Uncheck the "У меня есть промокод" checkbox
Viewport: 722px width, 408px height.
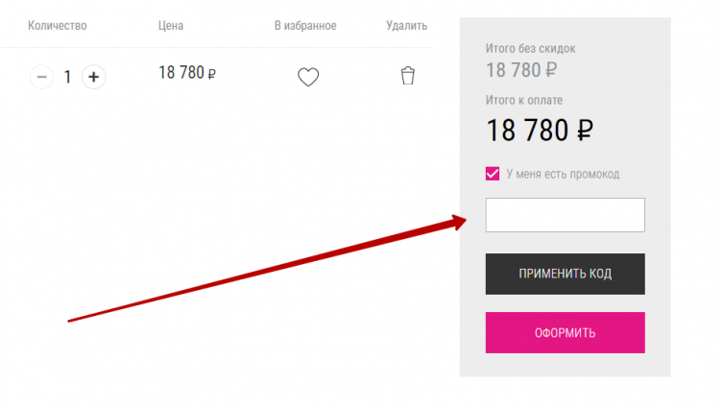point(493,174)
